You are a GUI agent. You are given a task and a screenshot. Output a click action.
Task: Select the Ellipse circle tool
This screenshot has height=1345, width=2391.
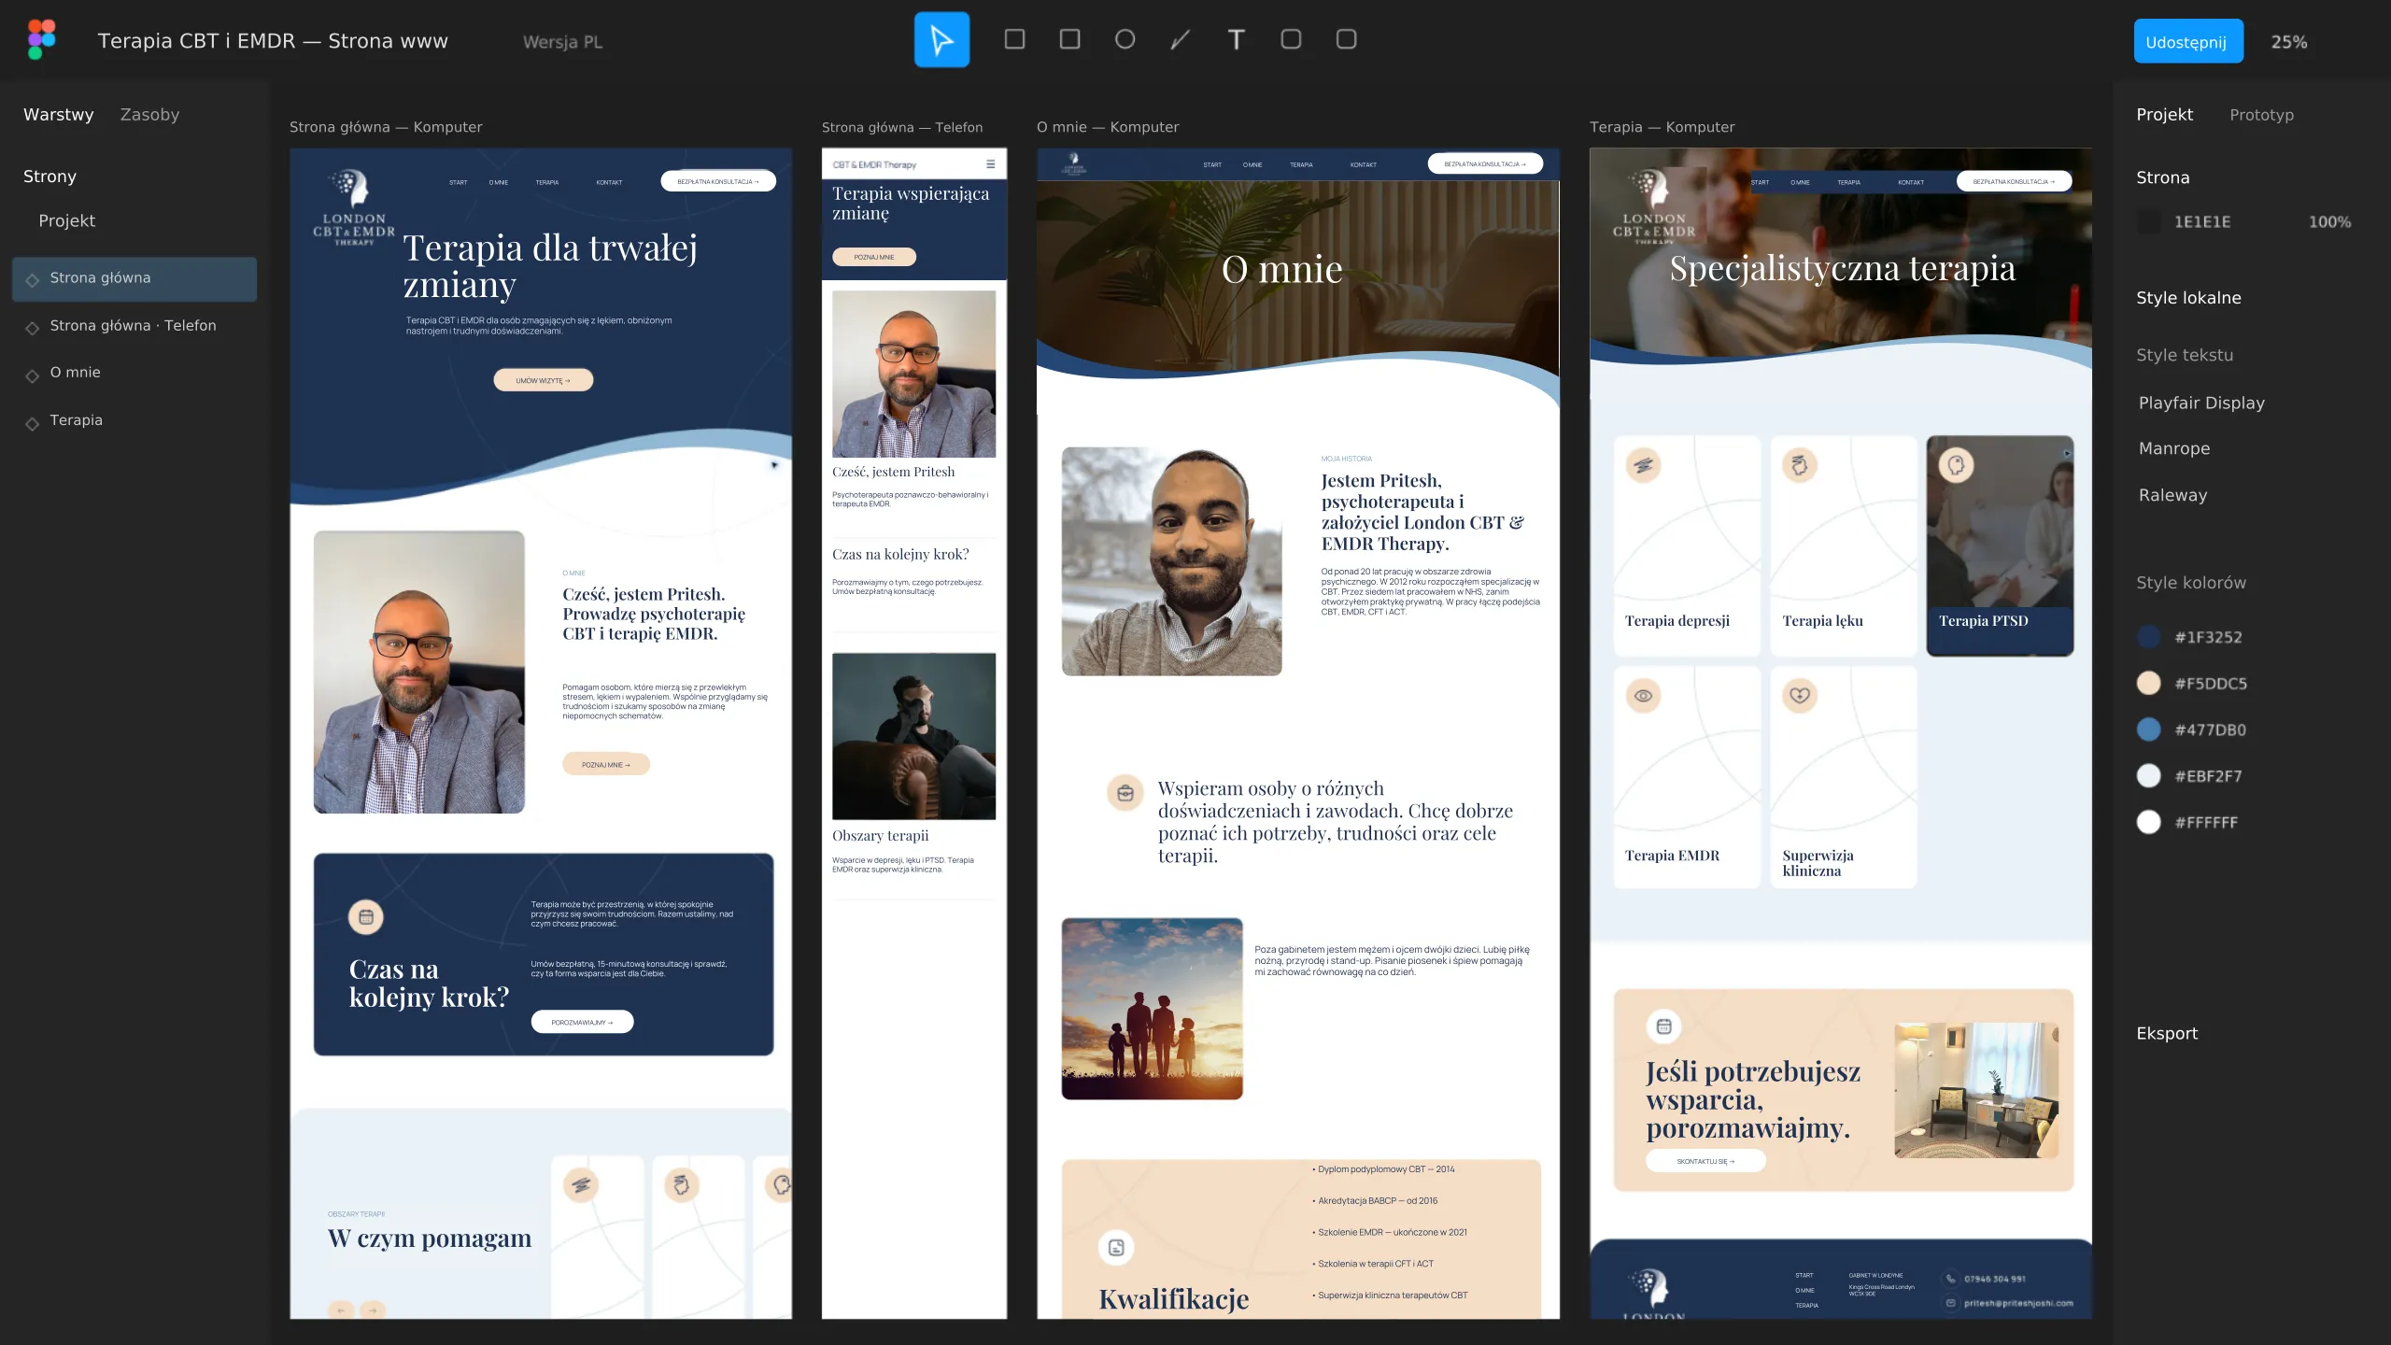coord(1125,39)
